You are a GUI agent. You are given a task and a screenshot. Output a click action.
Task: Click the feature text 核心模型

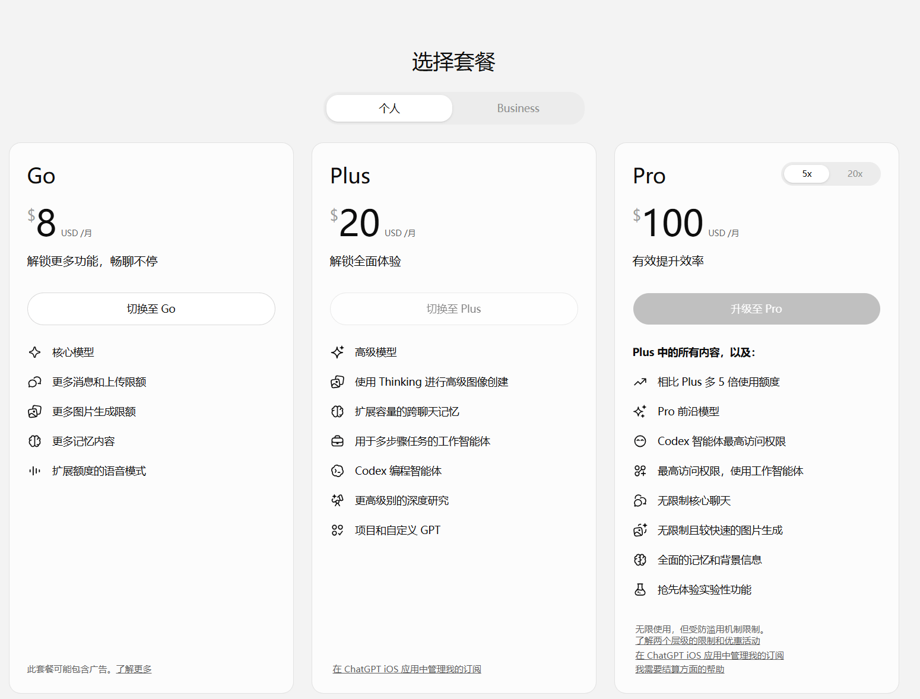(x=74, y=352)
